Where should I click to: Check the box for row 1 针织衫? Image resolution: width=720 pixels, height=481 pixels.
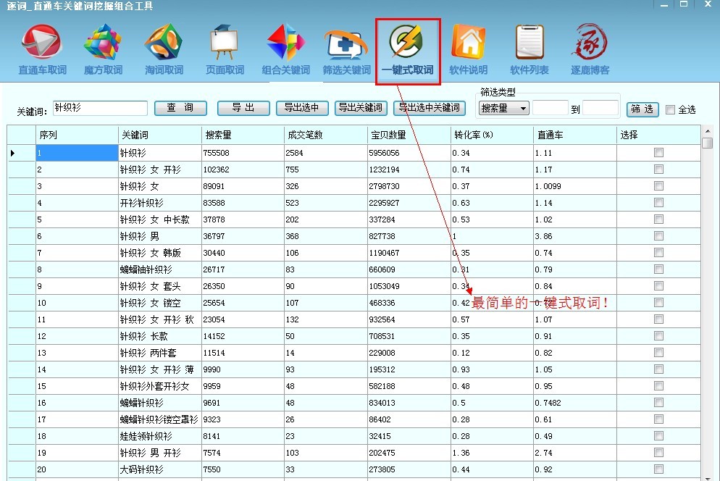(x=658, y=153)
